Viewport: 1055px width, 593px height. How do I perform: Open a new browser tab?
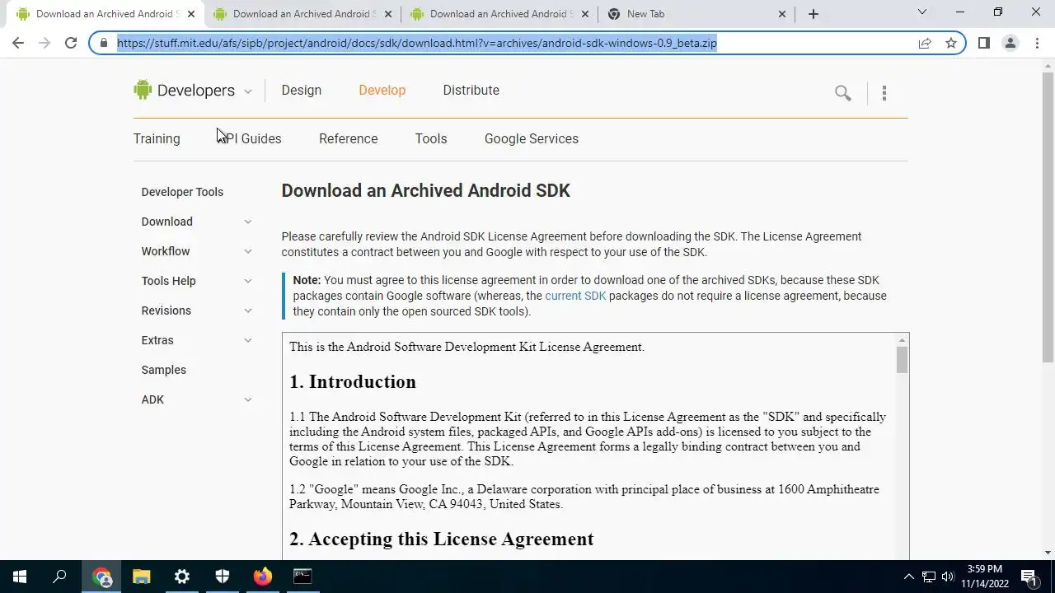[x=814, y=13]
